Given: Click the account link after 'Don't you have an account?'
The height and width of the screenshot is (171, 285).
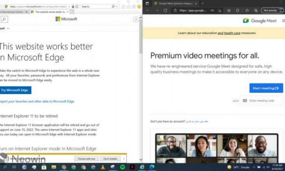Looking at the screenshot, I should click(197, 121).
